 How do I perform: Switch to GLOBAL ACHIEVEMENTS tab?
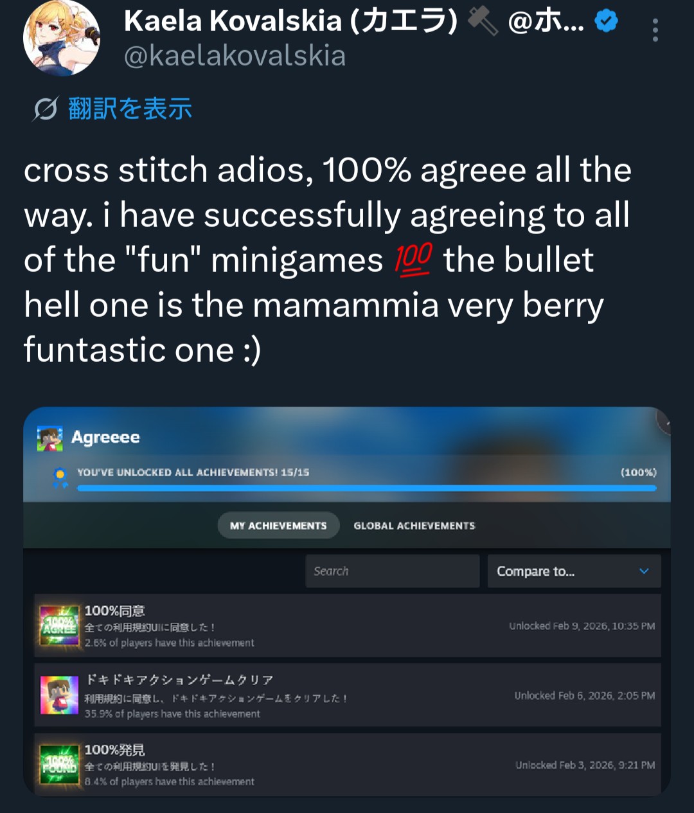pos(414,526)
